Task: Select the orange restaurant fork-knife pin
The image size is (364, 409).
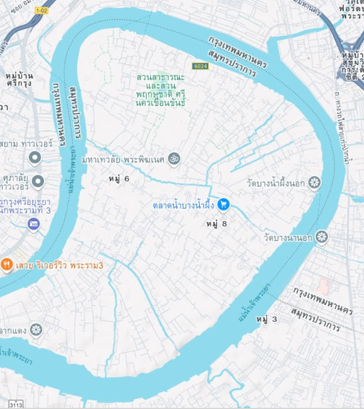Action: (7, 265)
